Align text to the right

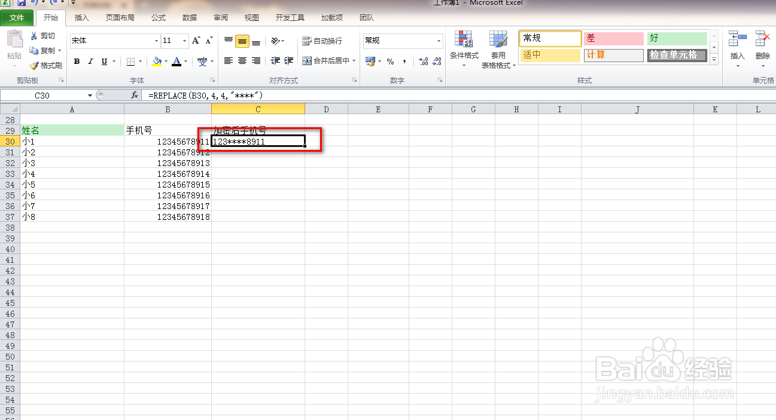point(256,61)
